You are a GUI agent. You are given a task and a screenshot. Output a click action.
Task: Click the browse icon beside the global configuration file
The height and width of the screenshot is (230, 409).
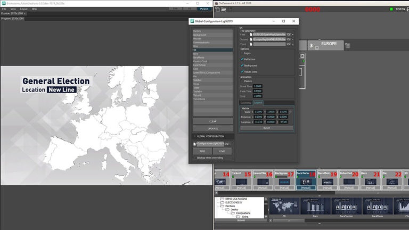[x=227, y=144]
